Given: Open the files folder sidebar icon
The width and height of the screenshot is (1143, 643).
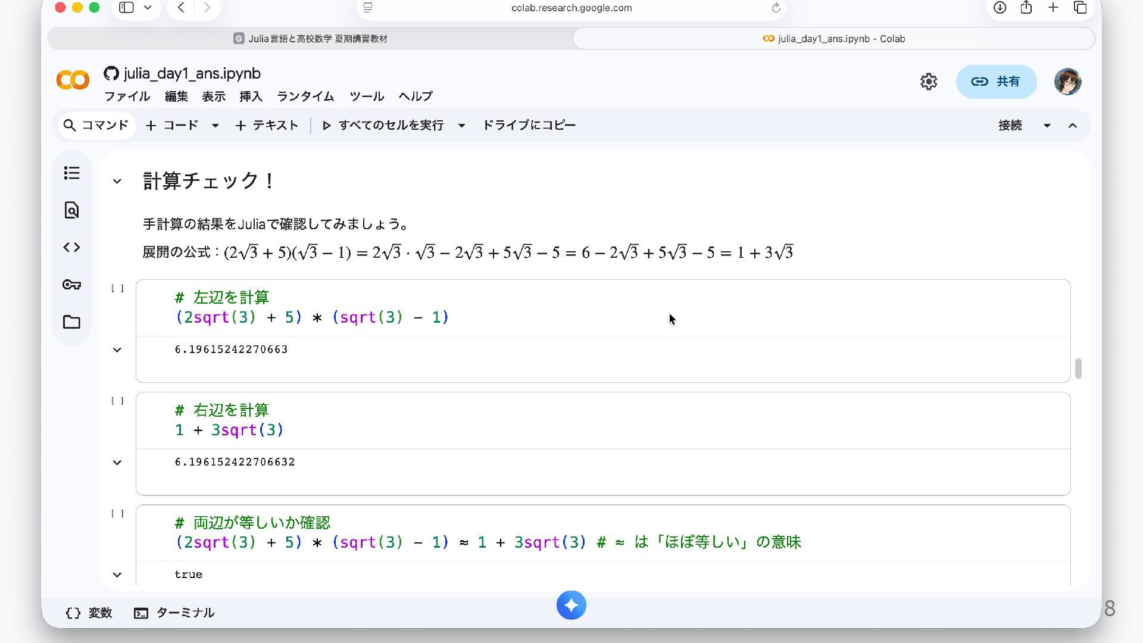Looking at the screenshot, I should pyautogui.click(x=71, y=322).
